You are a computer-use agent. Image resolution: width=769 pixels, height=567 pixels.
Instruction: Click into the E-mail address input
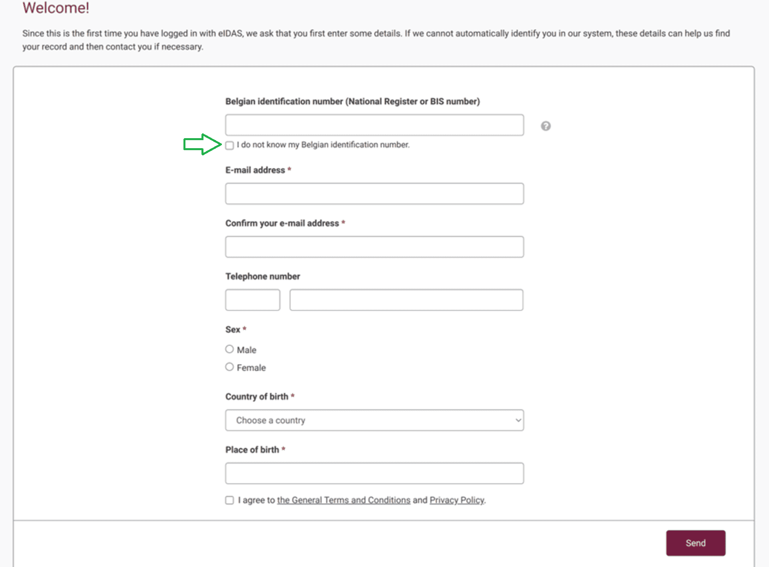[x=374, y=194]
